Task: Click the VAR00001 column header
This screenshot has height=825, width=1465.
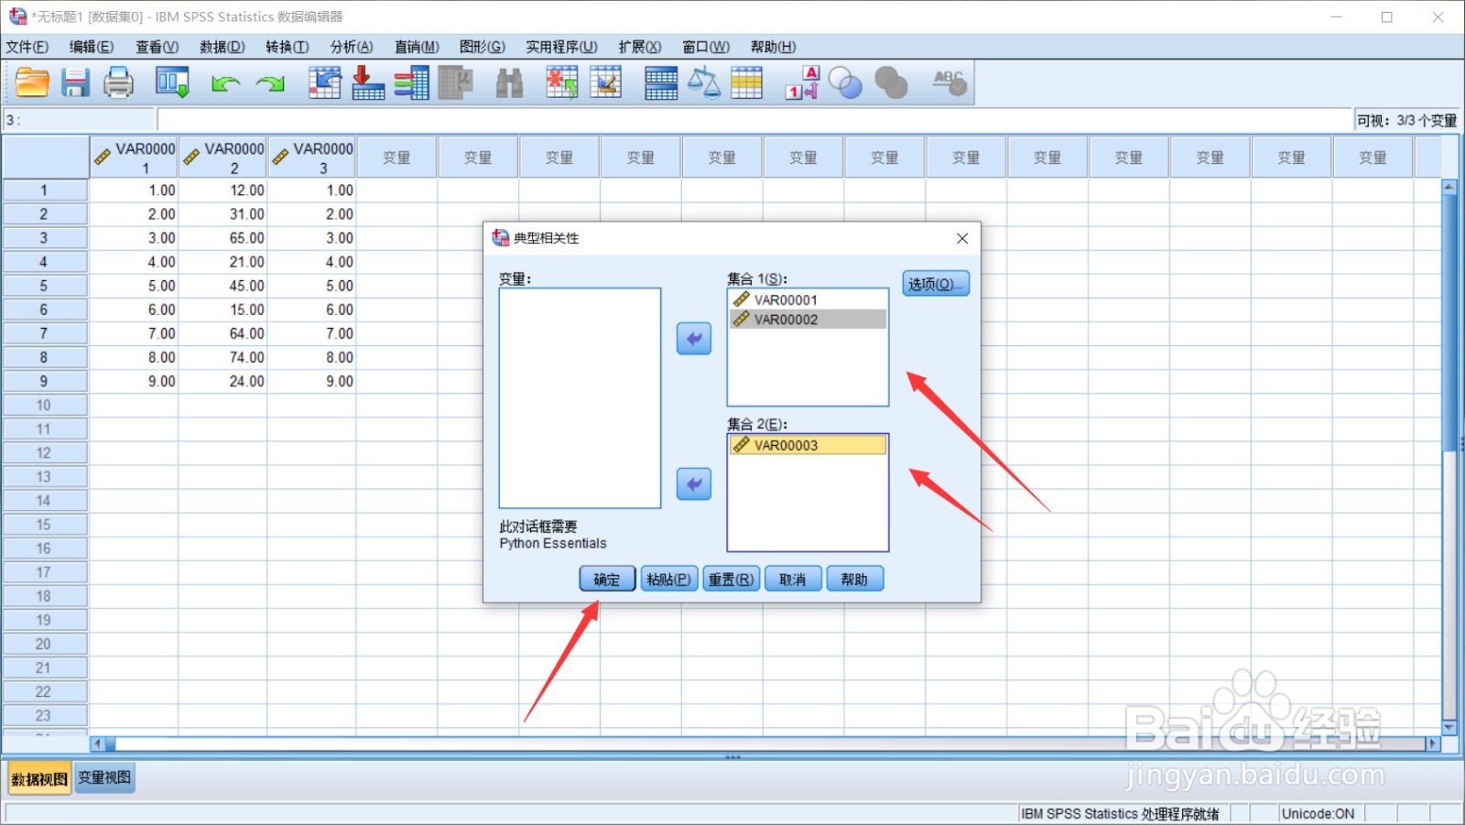Action: click(x=134, y=157)
